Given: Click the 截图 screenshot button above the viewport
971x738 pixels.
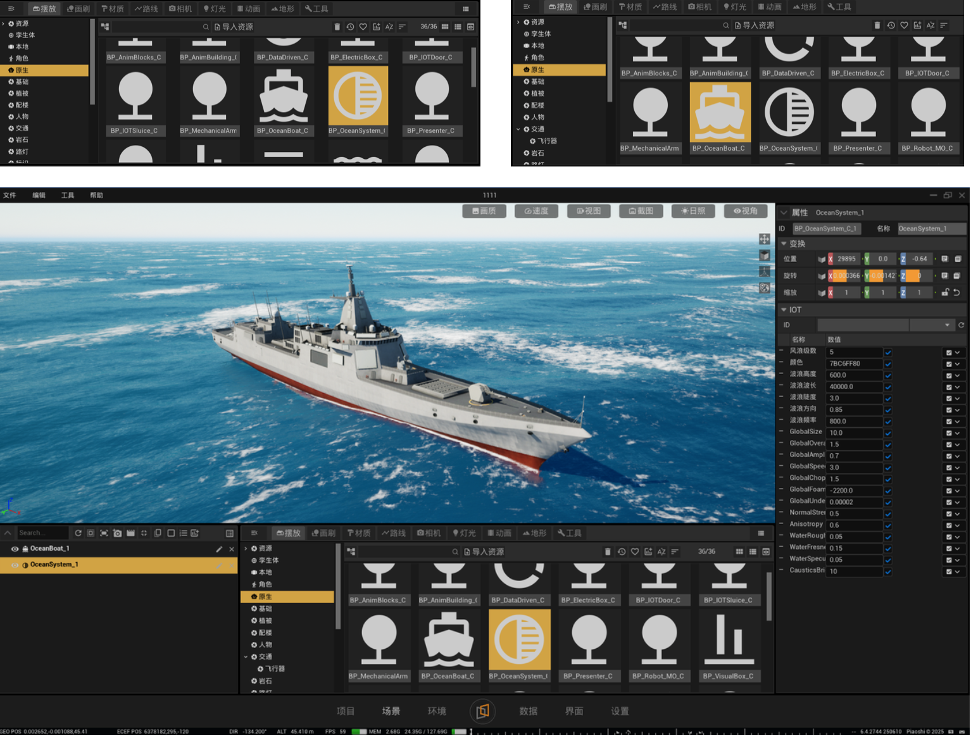Looking at the screenshot, I should click(641, 211).
